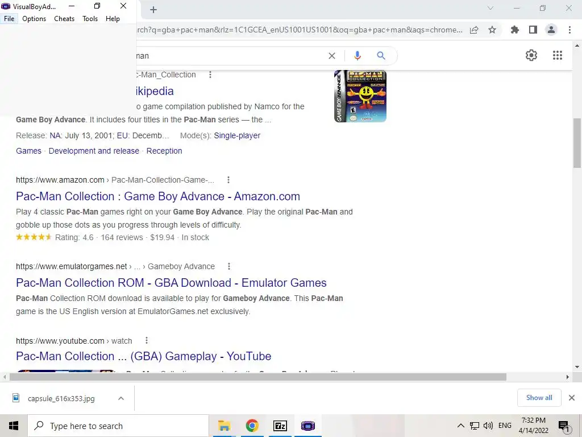
Task: Clear the Google search box
Action: 332,56
